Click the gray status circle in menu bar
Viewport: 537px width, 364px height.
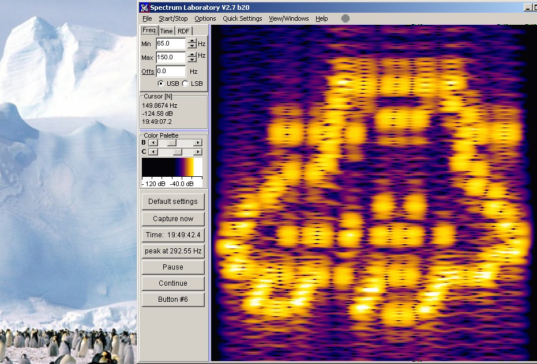pos(346,18)
